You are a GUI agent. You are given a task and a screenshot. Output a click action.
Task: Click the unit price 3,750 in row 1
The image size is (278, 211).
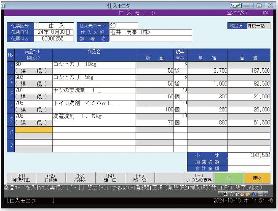207,71
